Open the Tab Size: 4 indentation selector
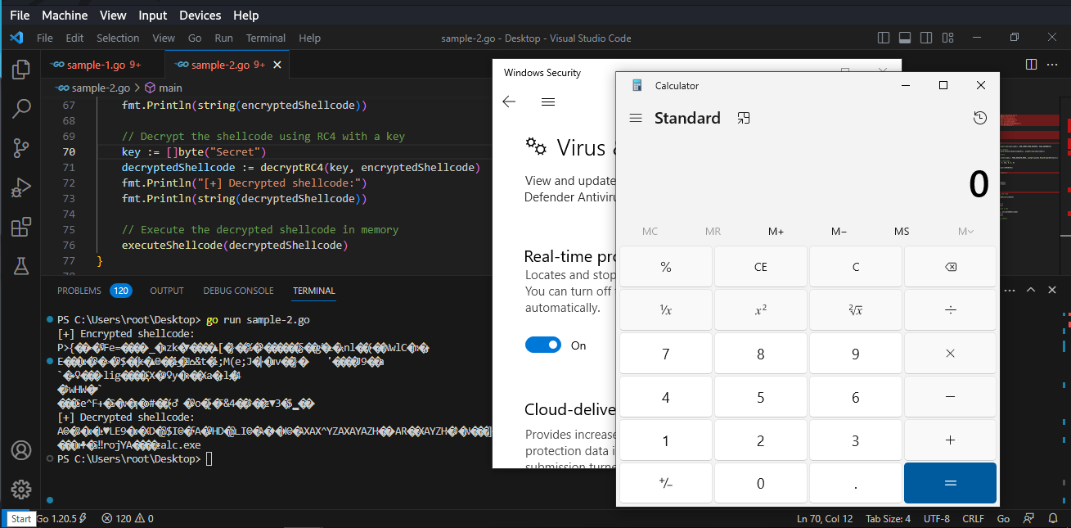 pyautogui.click(x=888, y=518)
